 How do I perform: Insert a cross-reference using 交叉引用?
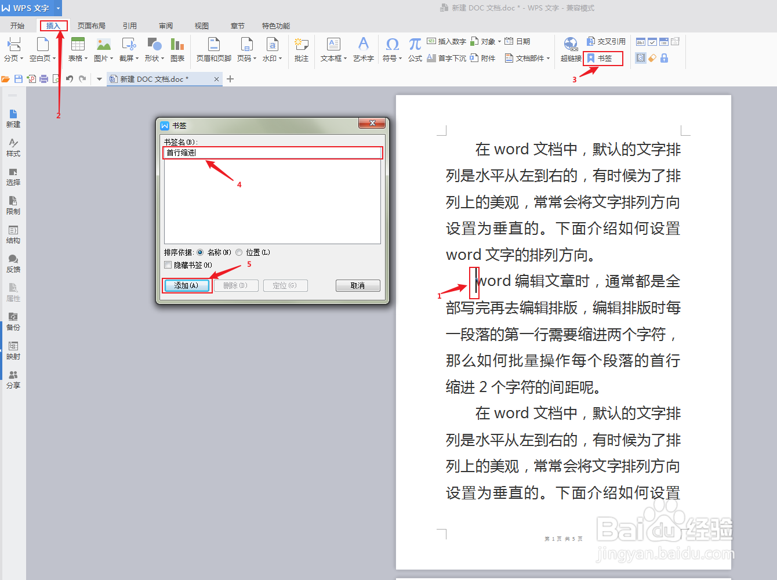(x=606, y=41)
